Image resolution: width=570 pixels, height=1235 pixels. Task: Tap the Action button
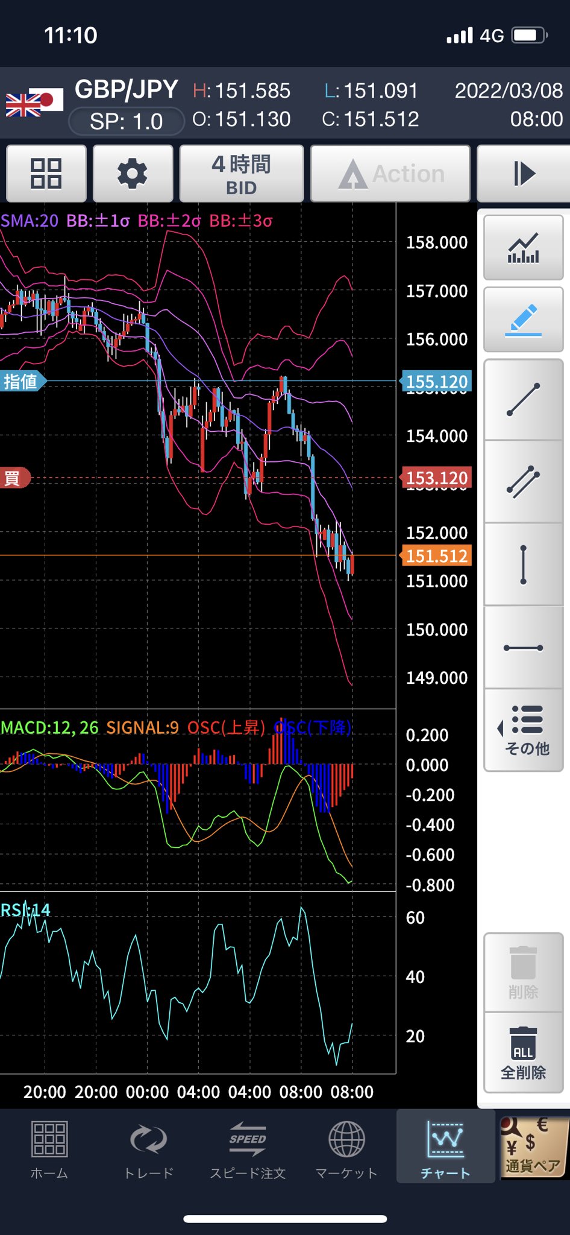tap(390, 174)
